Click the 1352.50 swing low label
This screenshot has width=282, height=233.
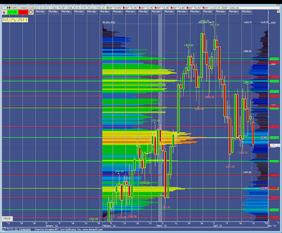(230, 166)
